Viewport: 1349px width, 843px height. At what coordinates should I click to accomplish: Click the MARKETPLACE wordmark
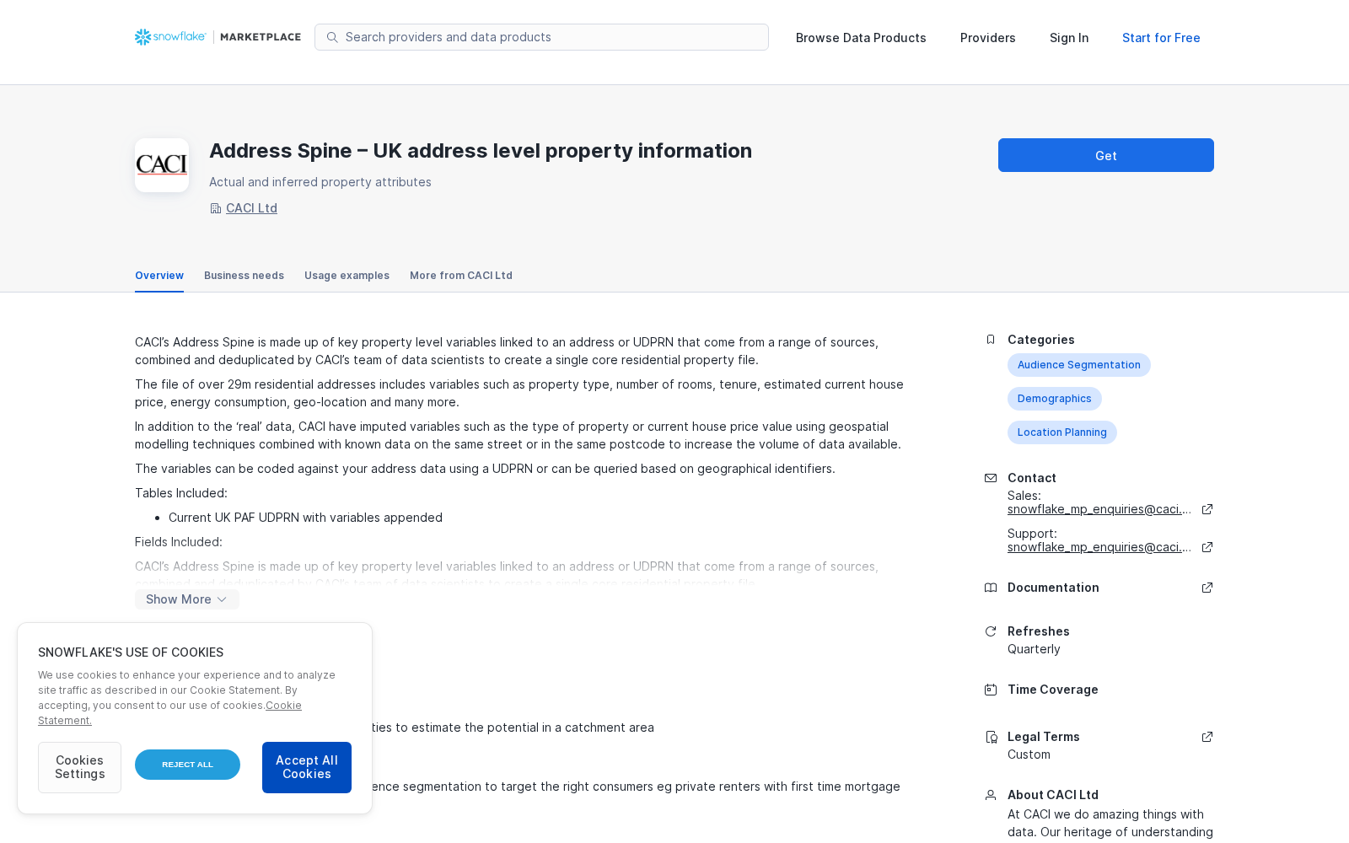click(x=261, y=37)
